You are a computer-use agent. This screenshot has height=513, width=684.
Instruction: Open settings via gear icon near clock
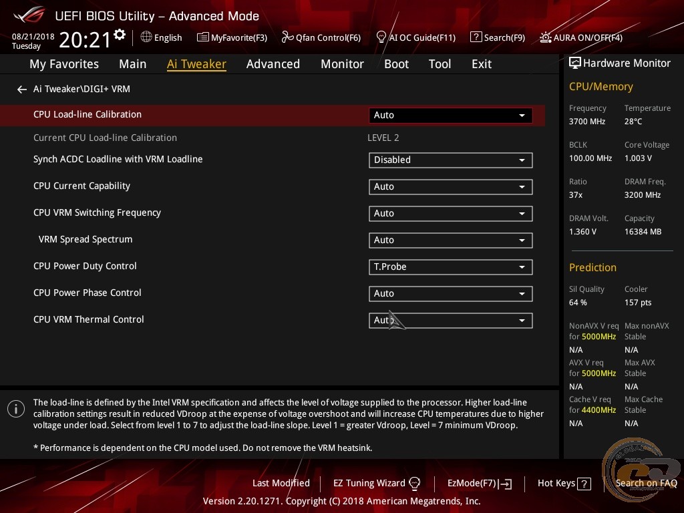pos(120,35)
